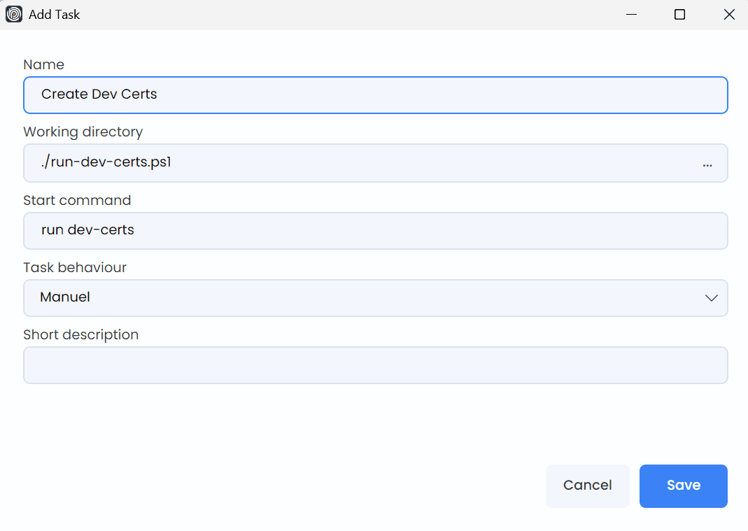Select the Working directory path field
Viewport: 748px width, 531px height.
(x=350, y=162)
